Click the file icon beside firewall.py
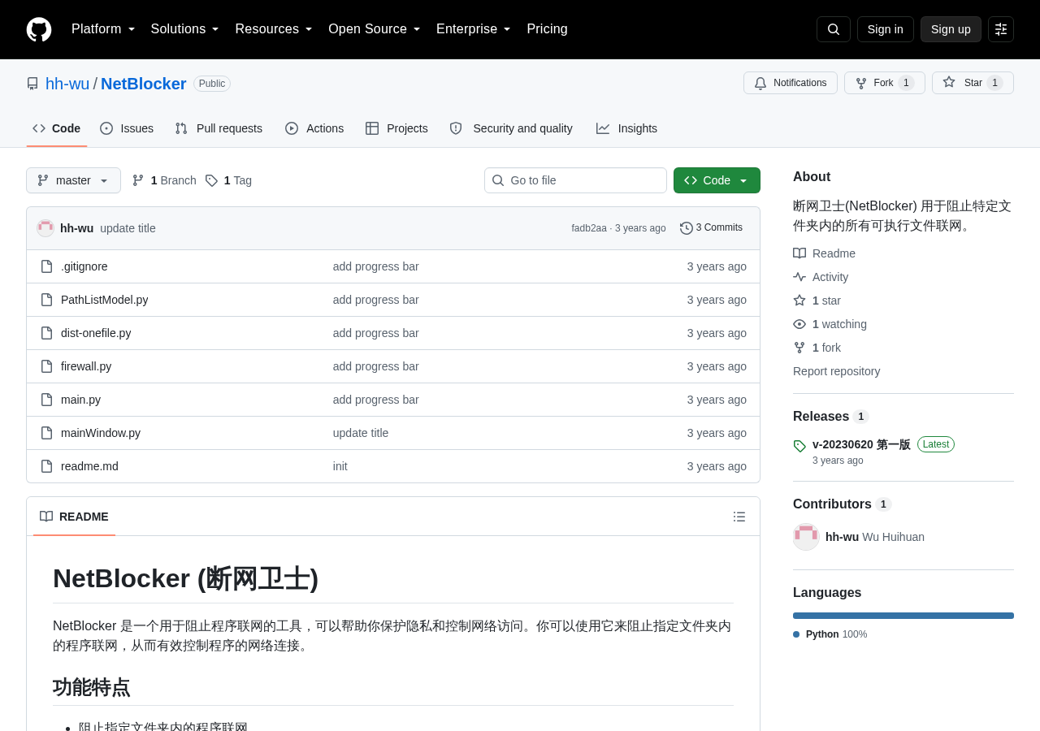Image resolution: width=1040 pixels, height=731 pixels. pyautogui.click(x=47, y=366)
